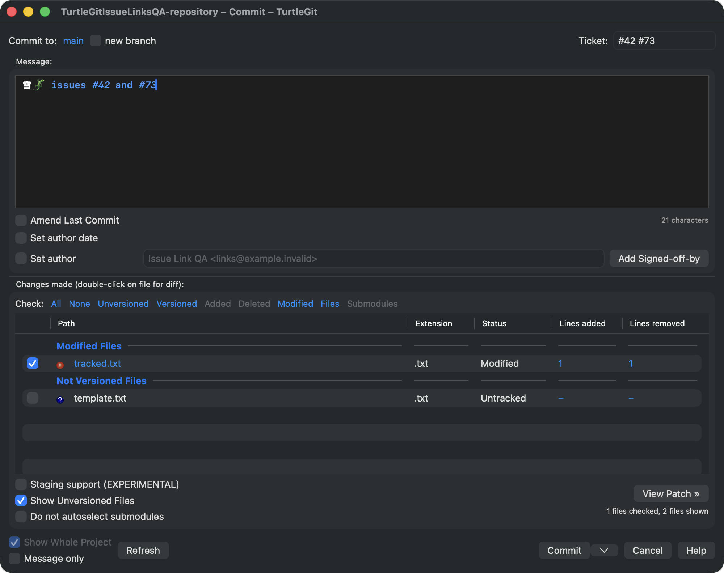
Task: Click the Not Versioned Files group header
Action: pos(101,381)
